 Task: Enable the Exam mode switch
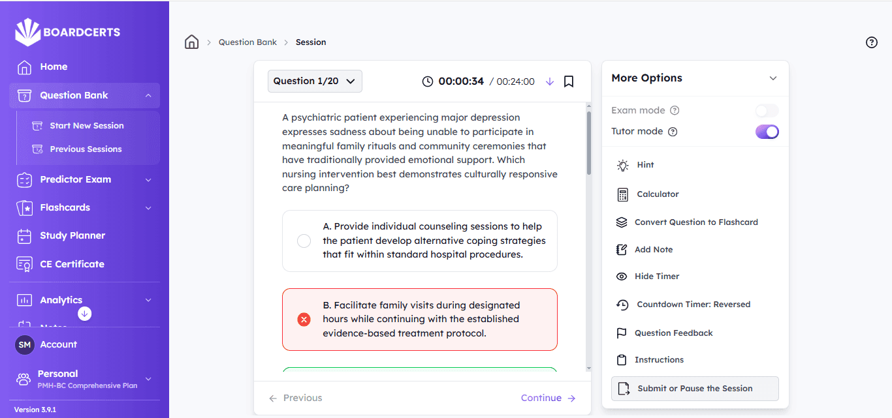pos(767,111)
